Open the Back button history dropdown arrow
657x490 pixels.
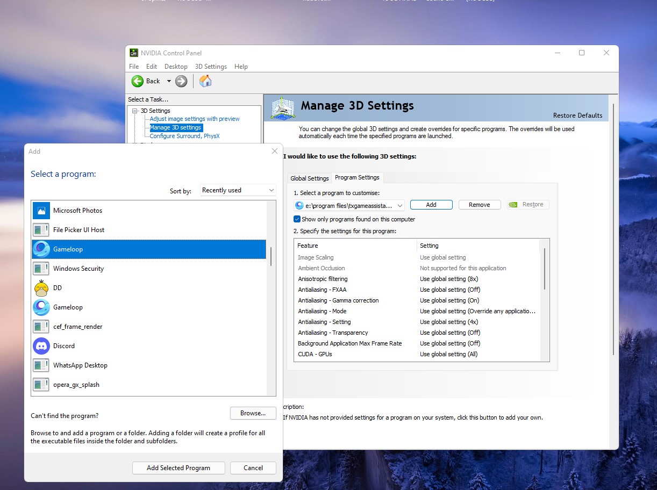click(x=169, y=81)
